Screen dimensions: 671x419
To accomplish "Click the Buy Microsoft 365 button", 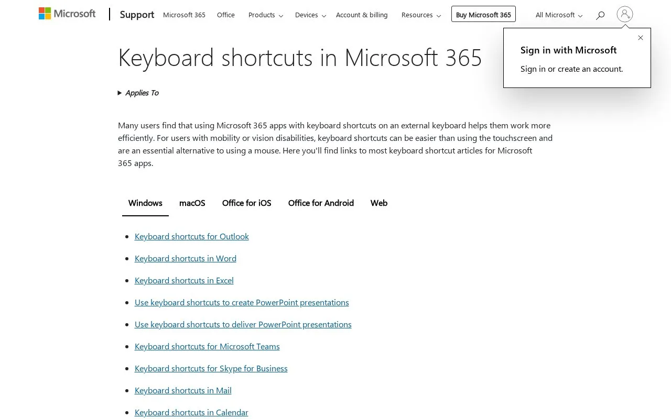I will point(483,14).
